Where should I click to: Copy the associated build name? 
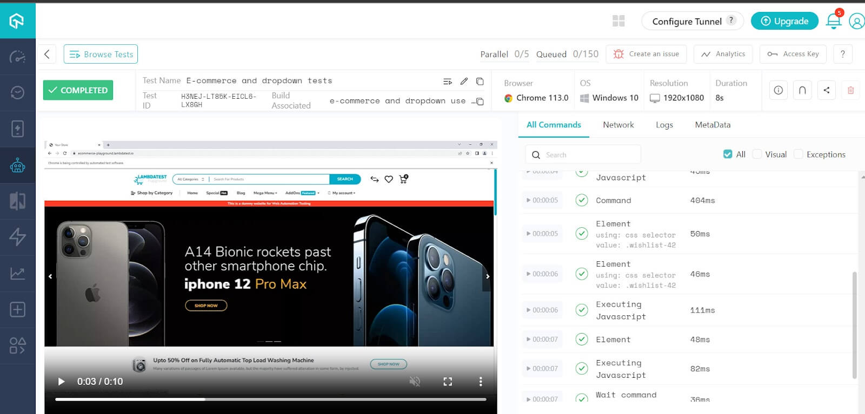tap(480, 101)
